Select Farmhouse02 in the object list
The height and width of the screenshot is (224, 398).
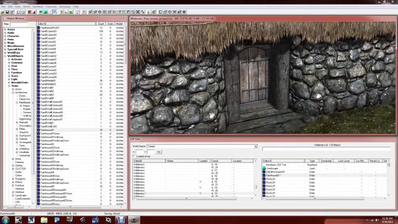pyautogui.click(x=47, y=144)
